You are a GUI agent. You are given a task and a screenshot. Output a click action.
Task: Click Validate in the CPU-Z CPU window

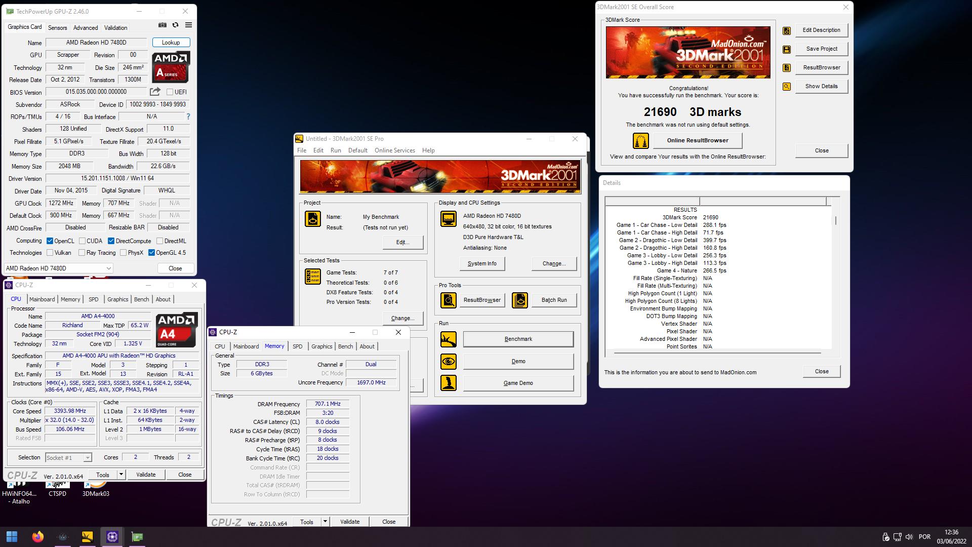pyautogui.click(x=146, y=475)
